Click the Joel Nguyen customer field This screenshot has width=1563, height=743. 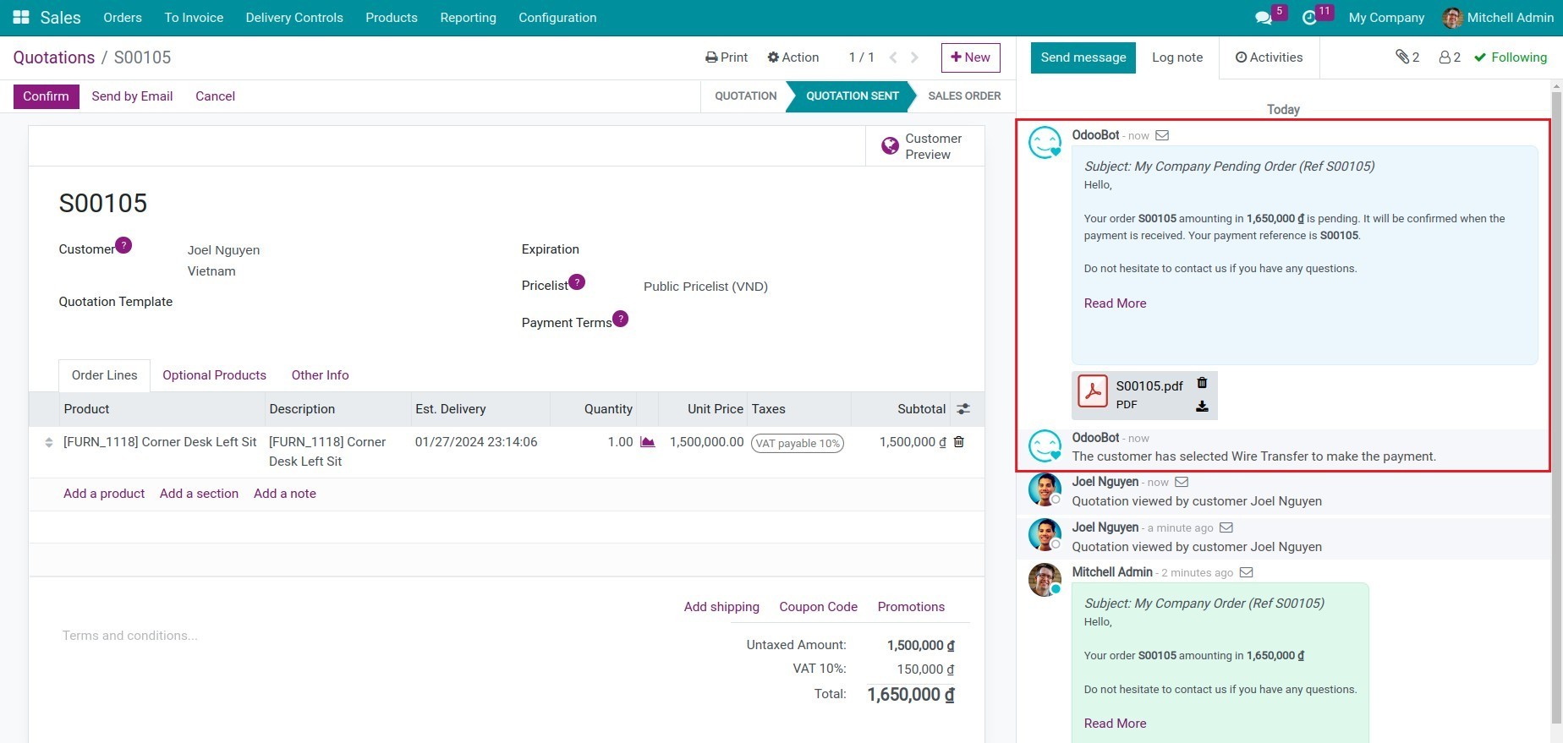(x=223, y=250)
